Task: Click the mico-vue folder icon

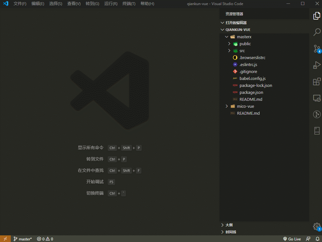Action: [x=233, y=106]
